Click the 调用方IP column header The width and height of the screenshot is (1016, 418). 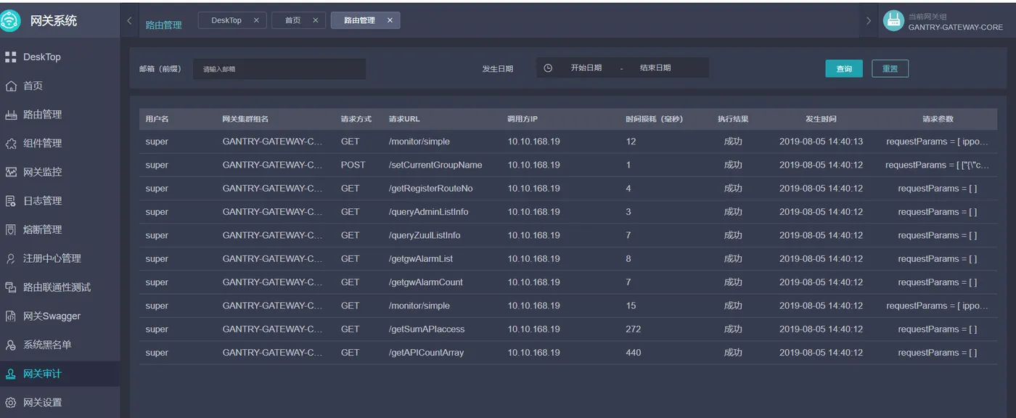click(523, 119)
